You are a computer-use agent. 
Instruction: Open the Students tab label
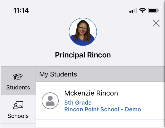point(18,87)
